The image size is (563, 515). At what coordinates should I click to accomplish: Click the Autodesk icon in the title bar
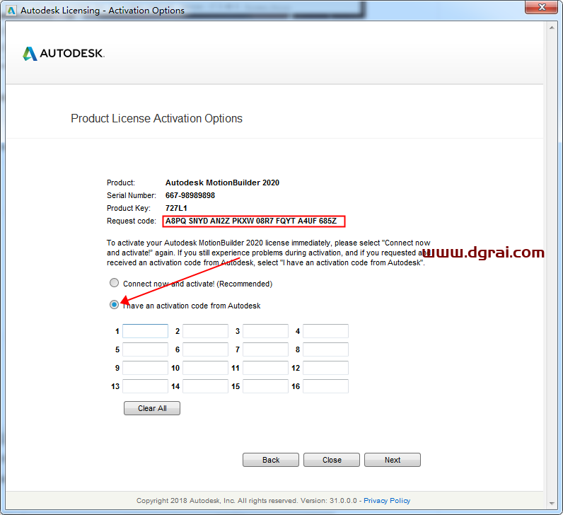[11, 10]
